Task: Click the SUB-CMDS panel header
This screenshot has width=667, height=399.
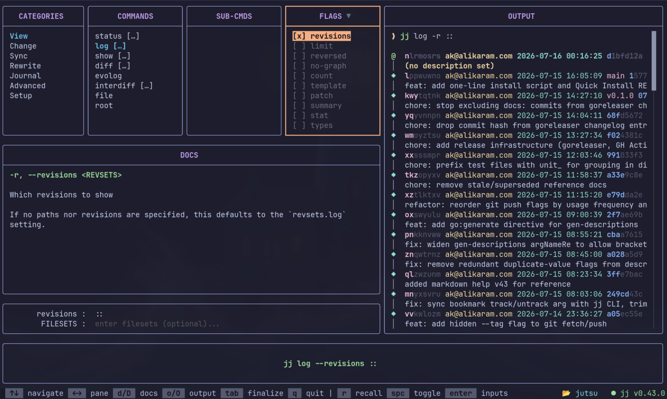Action: 234,16
